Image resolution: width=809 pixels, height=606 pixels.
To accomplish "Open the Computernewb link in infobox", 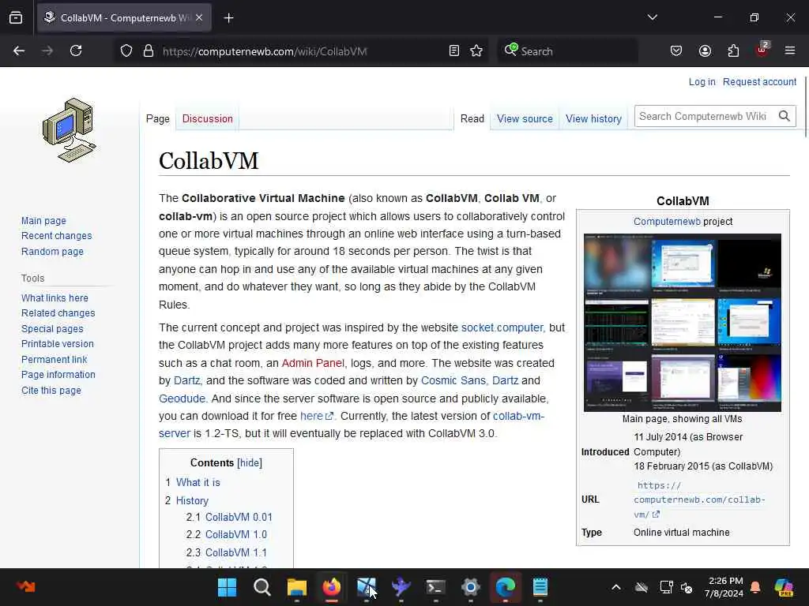I will pyautogui.click(x=667, y=221).
